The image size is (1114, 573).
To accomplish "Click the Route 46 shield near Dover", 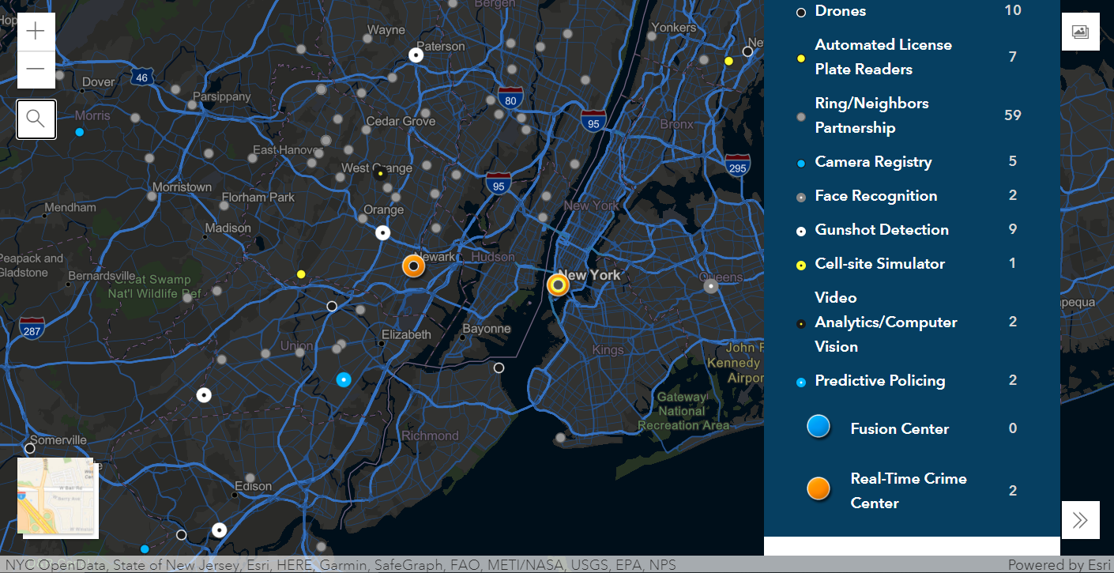I will (141, 77).
